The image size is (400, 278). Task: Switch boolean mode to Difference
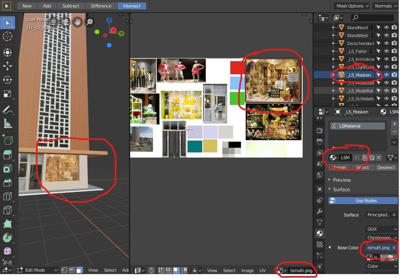click(101, 6)
